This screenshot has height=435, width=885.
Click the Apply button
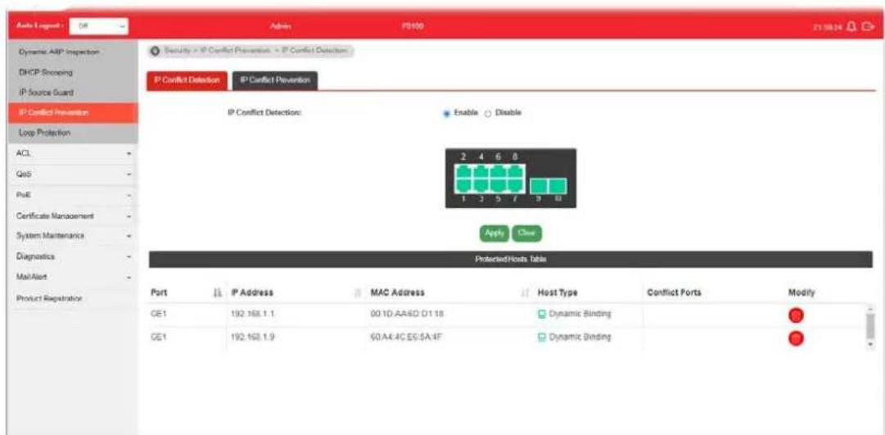coord(494,233)
